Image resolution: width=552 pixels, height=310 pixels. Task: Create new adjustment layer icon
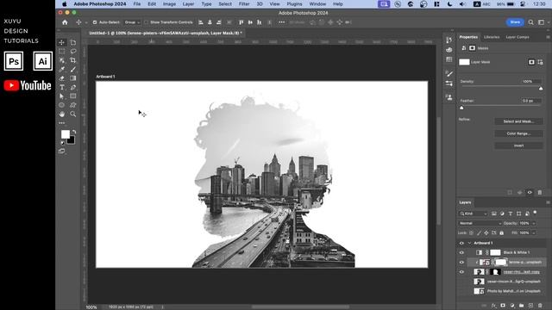(512, 306)
